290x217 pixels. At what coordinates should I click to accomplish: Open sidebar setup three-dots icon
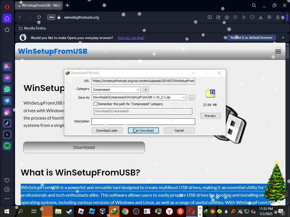pos(7,199)
